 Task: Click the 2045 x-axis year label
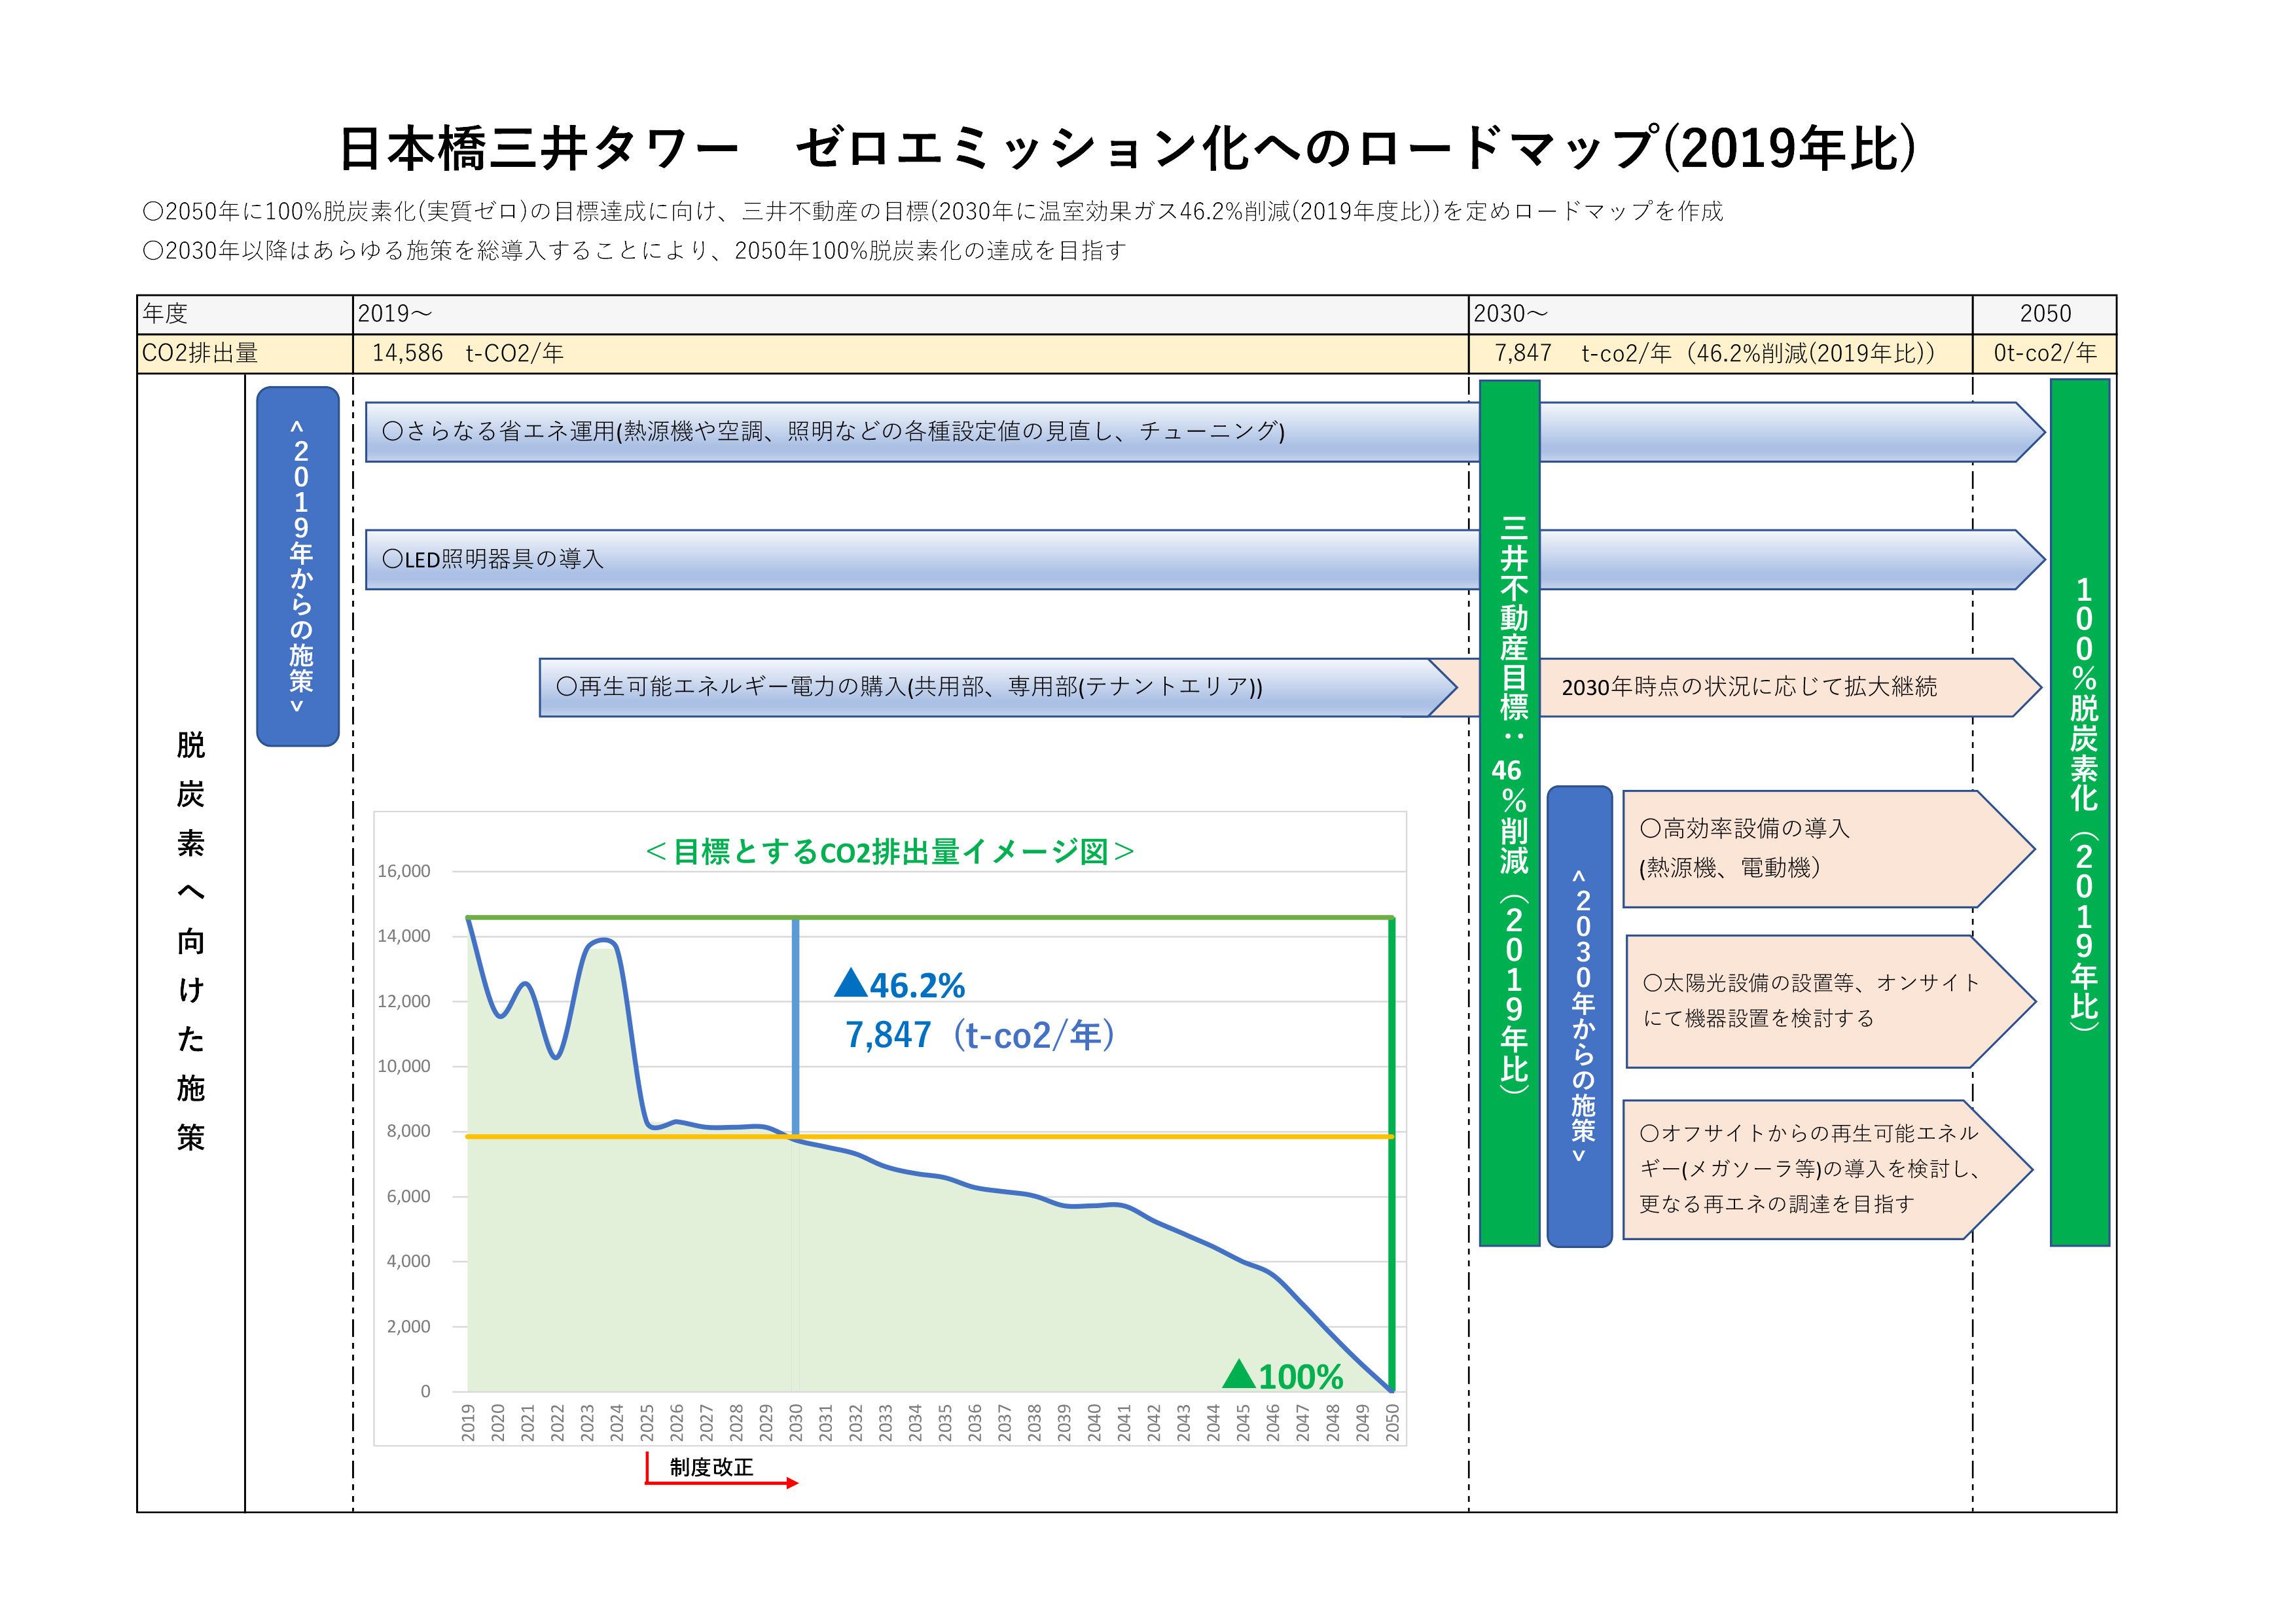(1243, 1422)
